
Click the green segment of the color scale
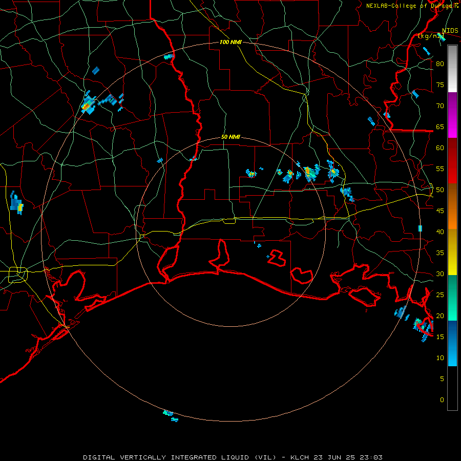(452, 298)
